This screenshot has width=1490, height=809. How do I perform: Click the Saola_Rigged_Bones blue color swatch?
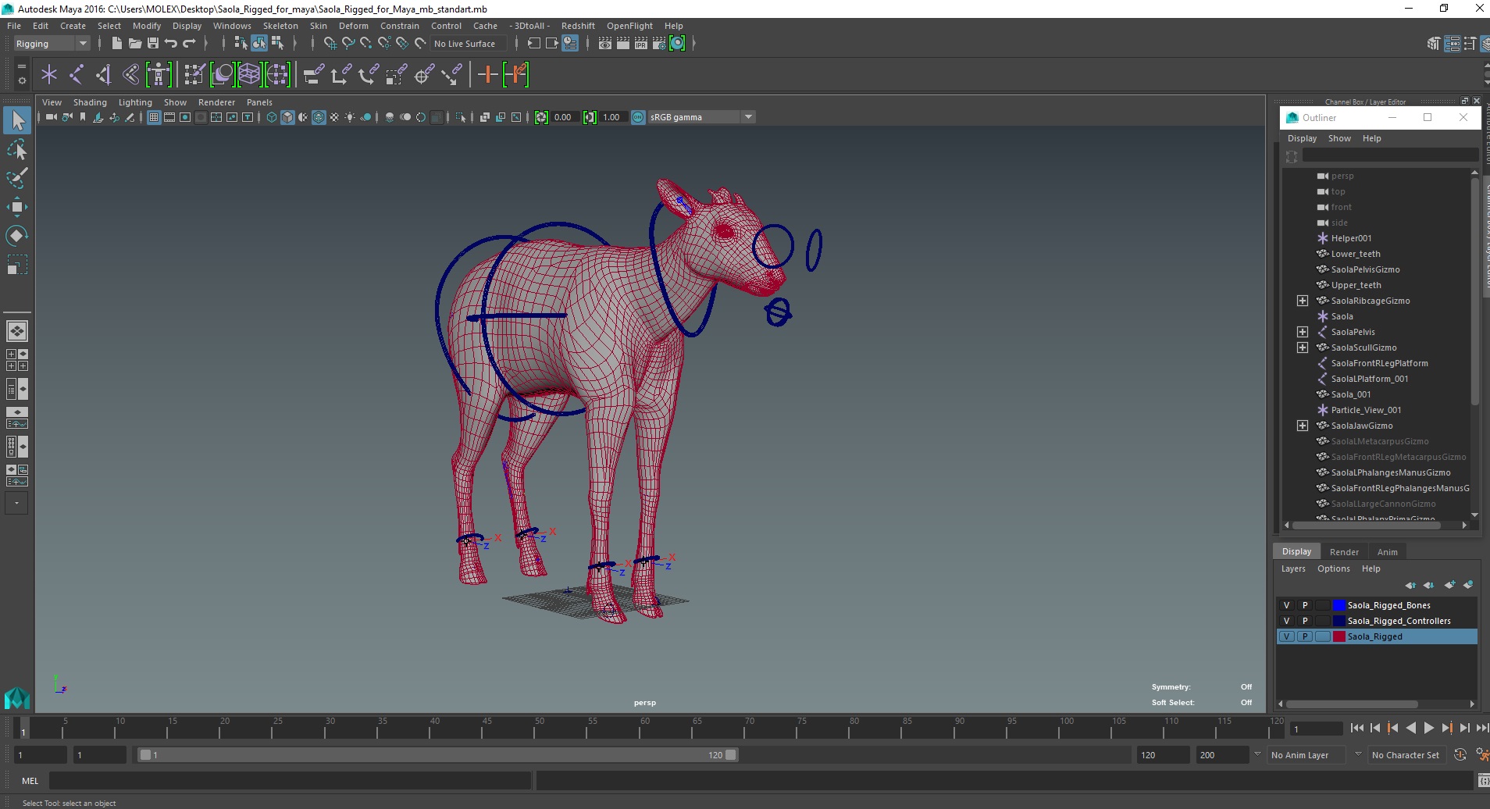[x=1339, y=605]
